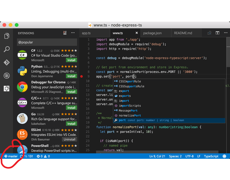Select normalizePort suggestion
The width and height of the screenshot is (230, 180).
point(169,115)
